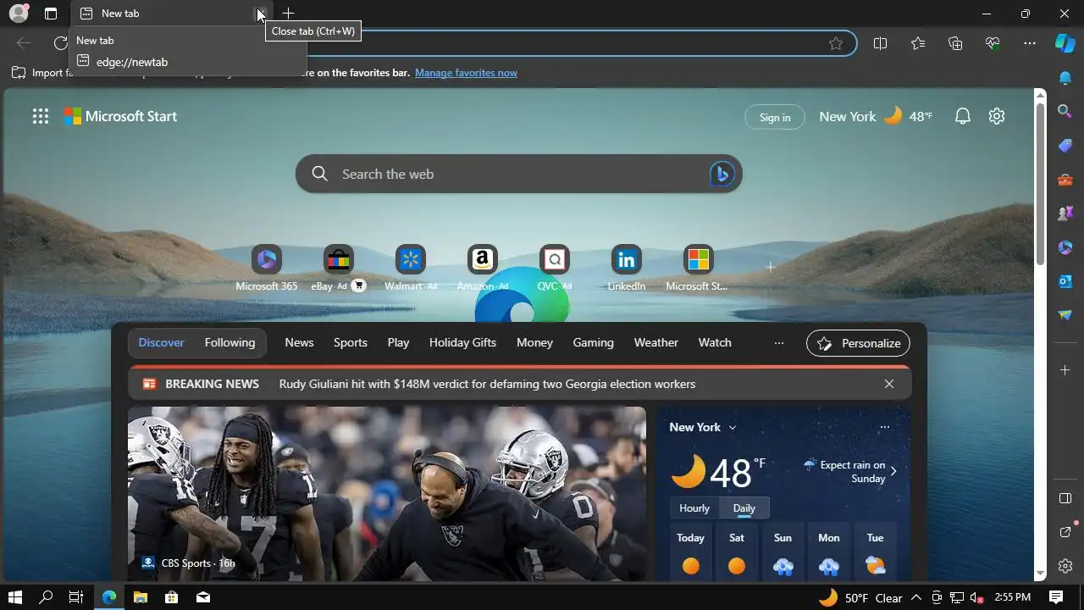Screen dimensions: 1084x610
Task: Open File Explorer from taskbar
Action: (x=141, y=597)
